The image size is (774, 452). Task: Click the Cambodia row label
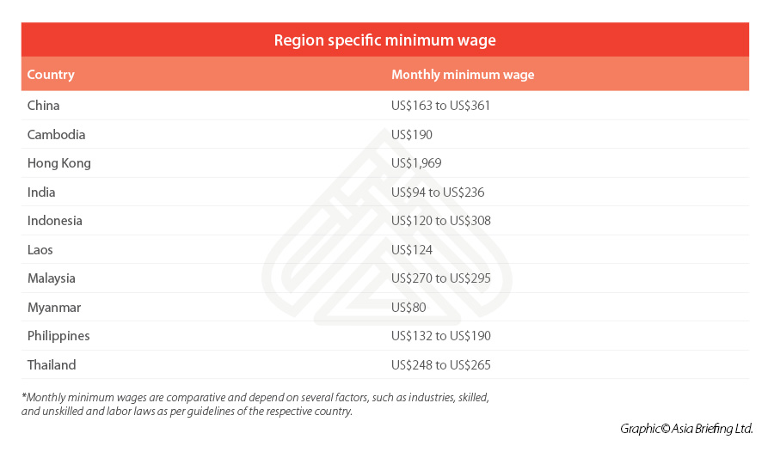(56, 135)
